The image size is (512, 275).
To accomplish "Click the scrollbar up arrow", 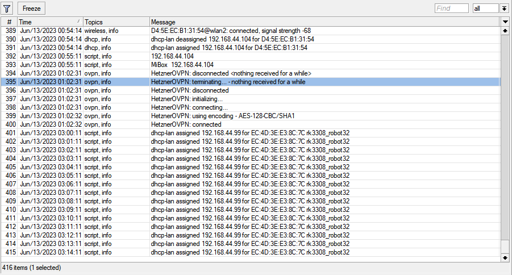I will point(505,31).
